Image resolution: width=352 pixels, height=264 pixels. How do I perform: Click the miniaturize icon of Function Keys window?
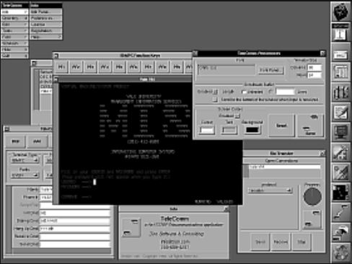56,56
